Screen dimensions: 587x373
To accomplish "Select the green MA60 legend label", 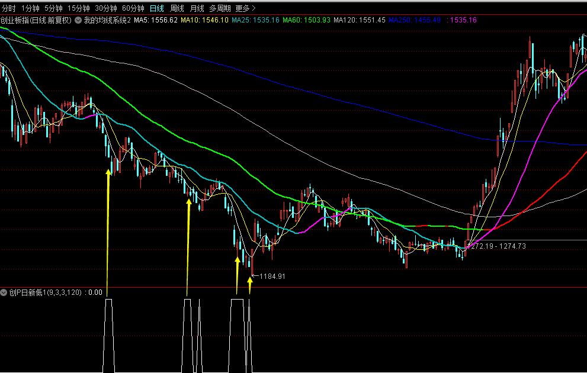I will click(306, 20).
